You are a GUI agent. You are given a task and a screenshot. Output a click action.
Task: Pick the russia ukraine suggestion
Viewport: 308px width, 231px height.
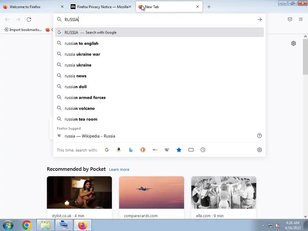tap(159, 65)
